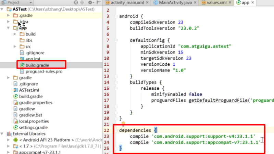Fold the dependencies block at line 22
274x154 pixels.
click(x=116, y=130)
